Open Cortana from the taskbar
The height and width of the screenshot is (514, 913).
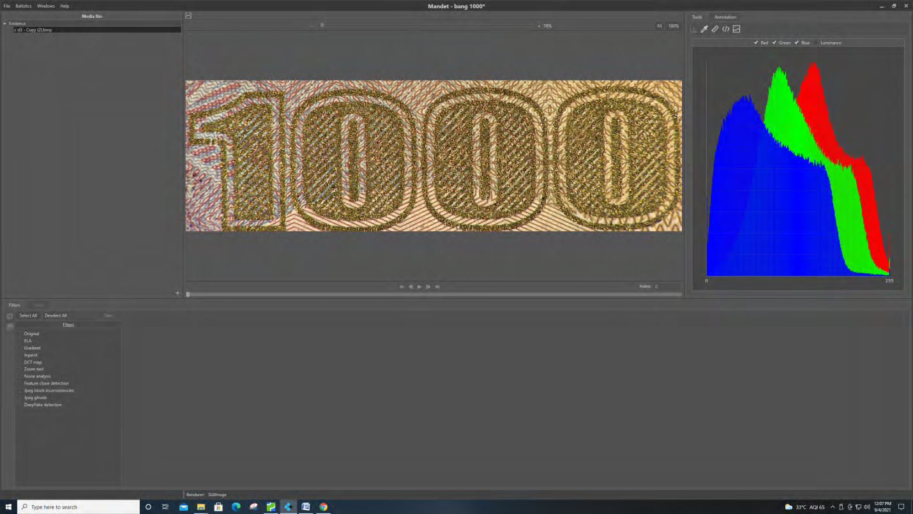[x=148, y=507]
